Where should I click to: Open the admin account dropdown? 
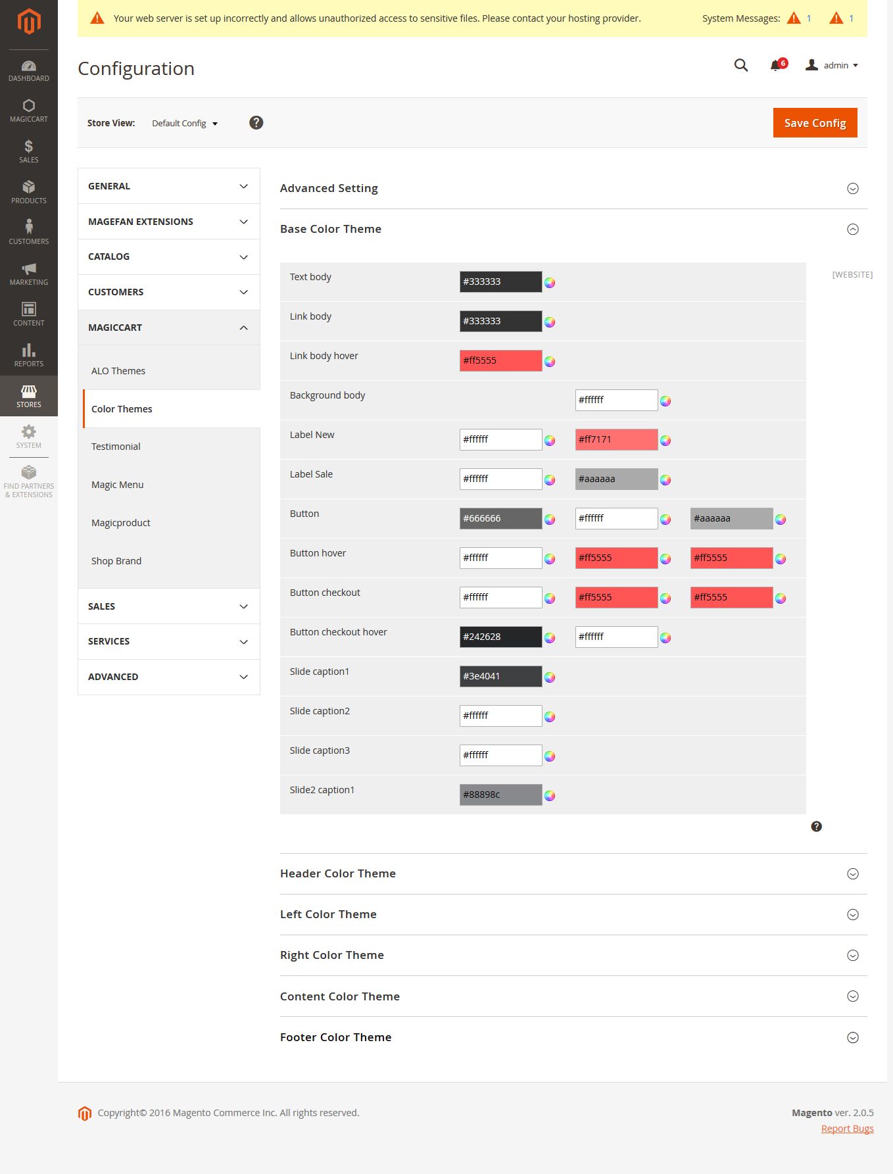click(833, 65)
